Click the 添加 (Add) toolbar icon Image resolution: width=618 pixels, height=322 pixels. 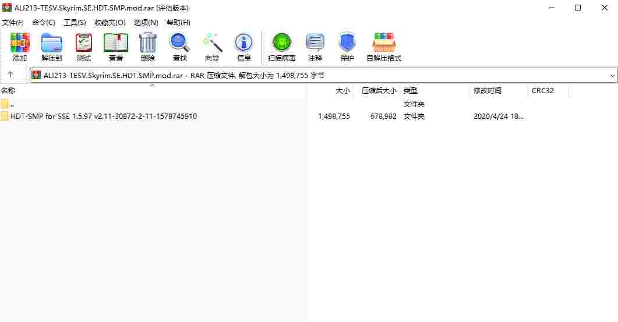pos(20,43)
